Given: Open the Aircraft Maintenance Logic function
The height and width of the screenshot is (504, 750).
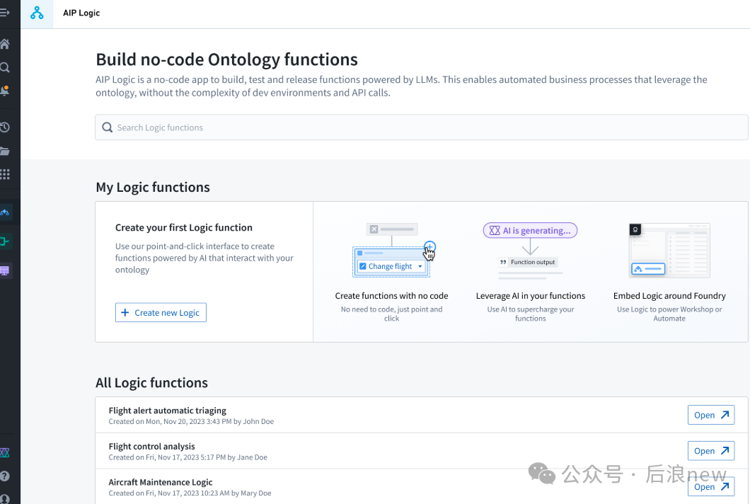Looking at the screenshot, I should [x=710, y=486].
